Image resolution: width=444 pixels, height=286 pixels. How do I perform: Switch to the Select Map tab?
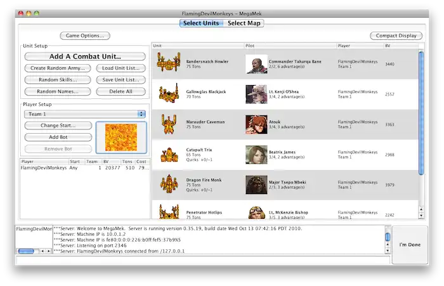[x=244, y=23]
